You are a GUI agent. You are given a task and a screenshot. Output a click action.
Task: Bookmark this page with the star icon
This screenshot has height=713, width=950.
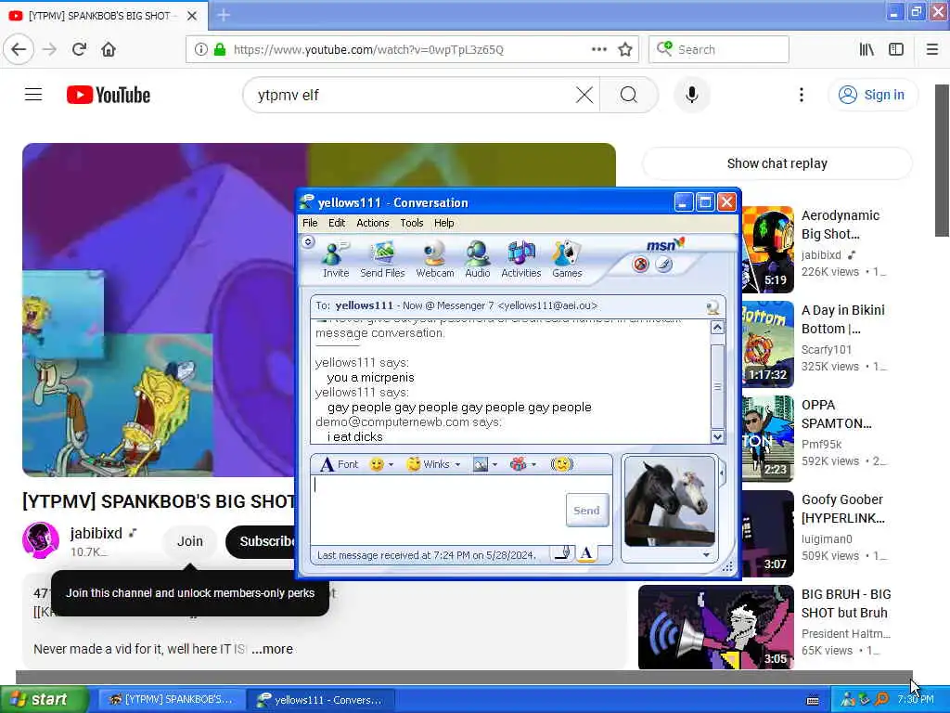pyautogui.click(x=625, y=50)
